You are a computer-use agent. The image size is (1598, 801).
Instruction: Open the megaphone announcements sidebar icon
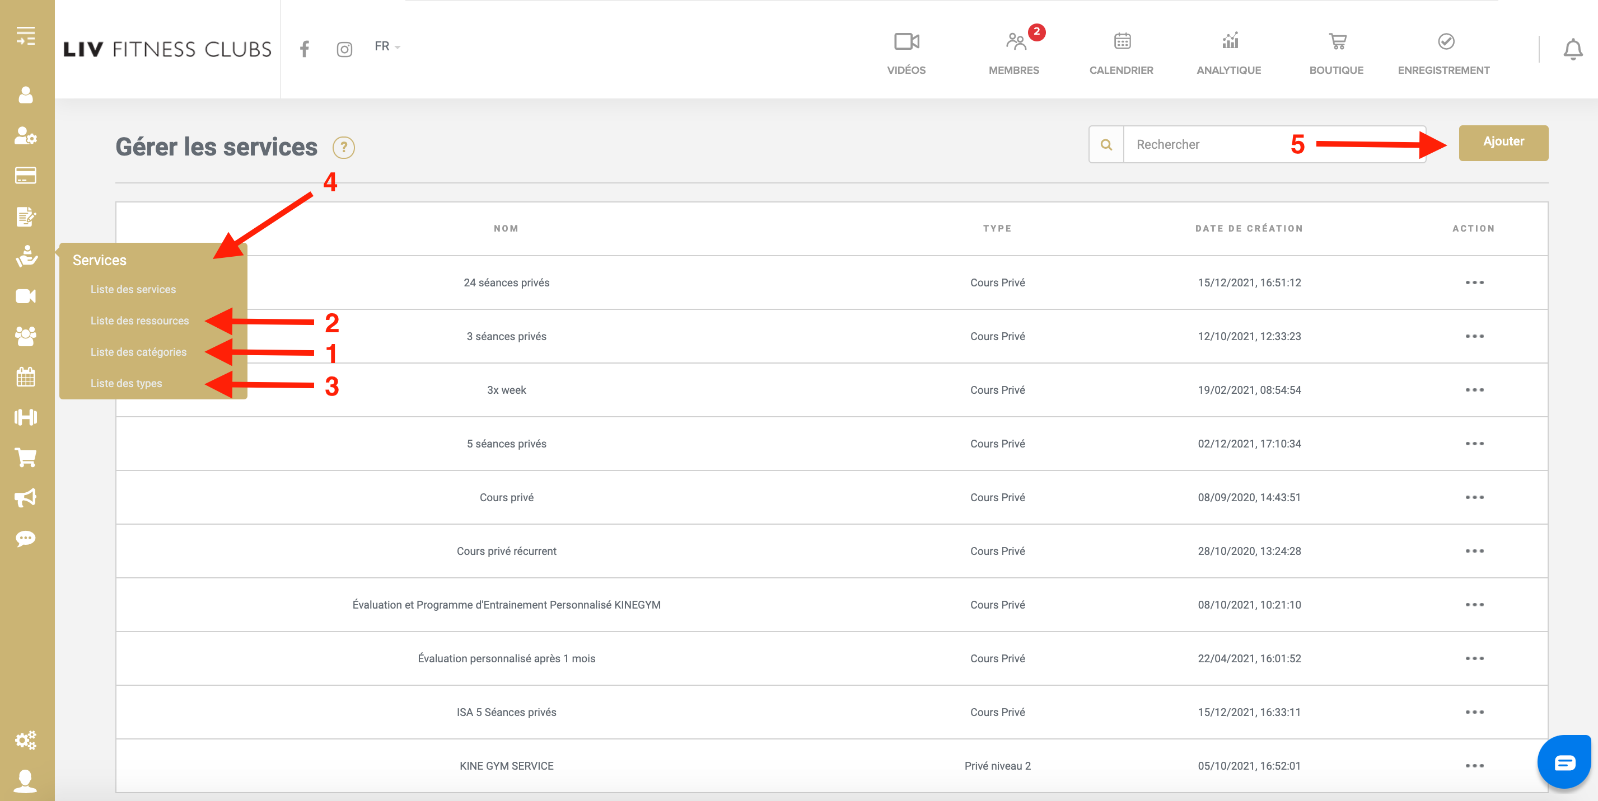click(25, 498)
